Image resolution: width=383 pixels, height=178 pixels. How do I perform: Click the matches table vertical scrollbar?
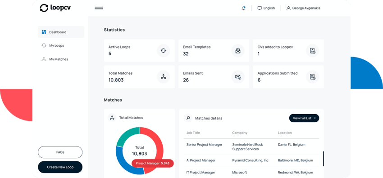coord(324,159)
